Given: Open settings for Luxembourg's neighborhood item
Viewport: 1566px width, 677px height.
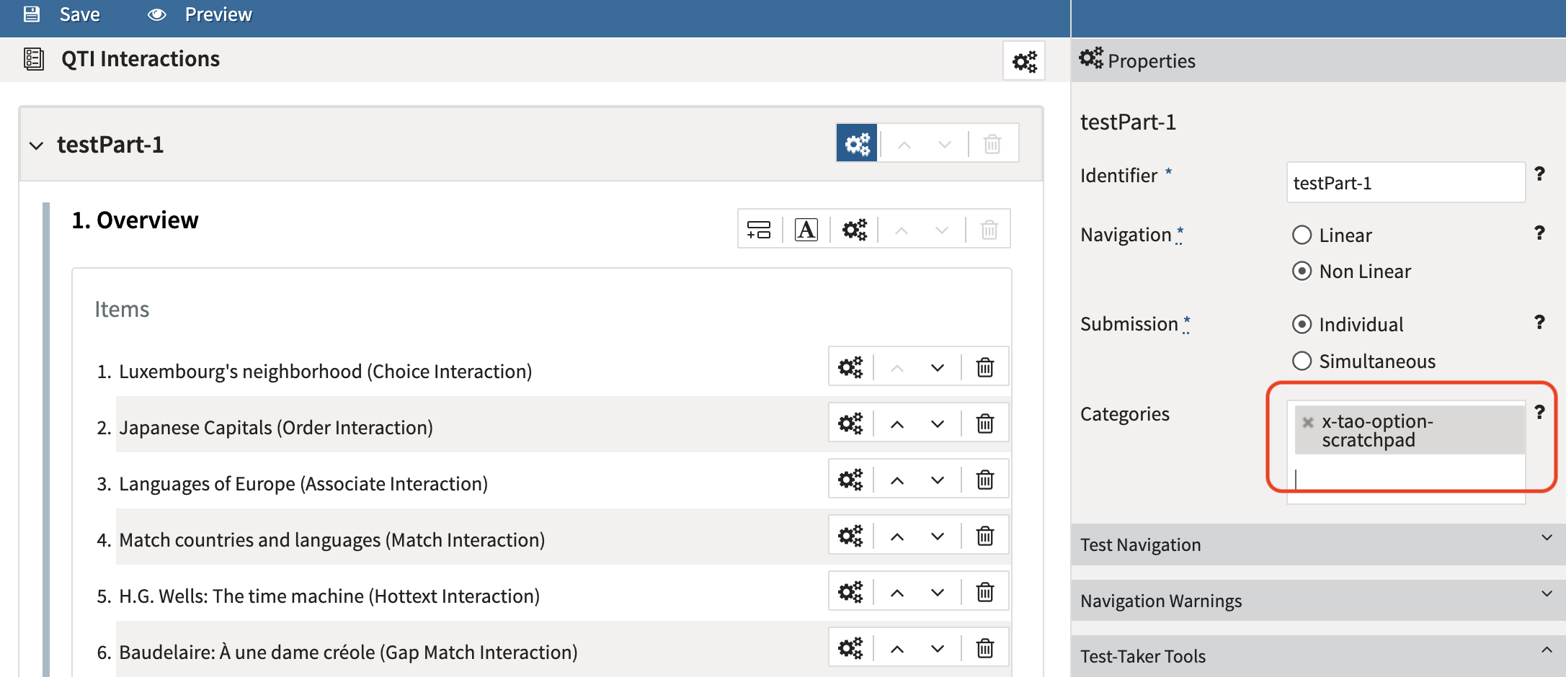Looking at the screenshot, I should click(x=850, y=367).
